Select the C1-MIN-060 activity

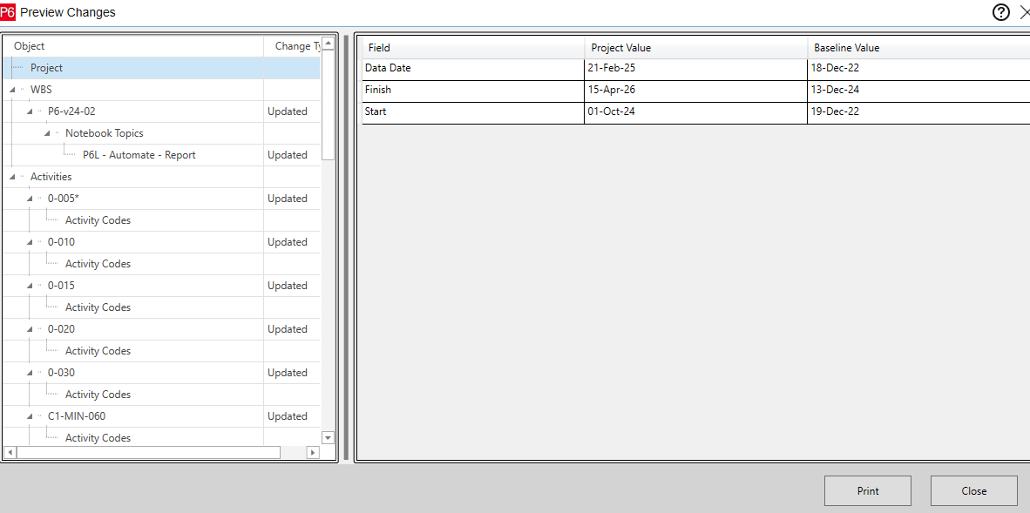click(77, 415)
